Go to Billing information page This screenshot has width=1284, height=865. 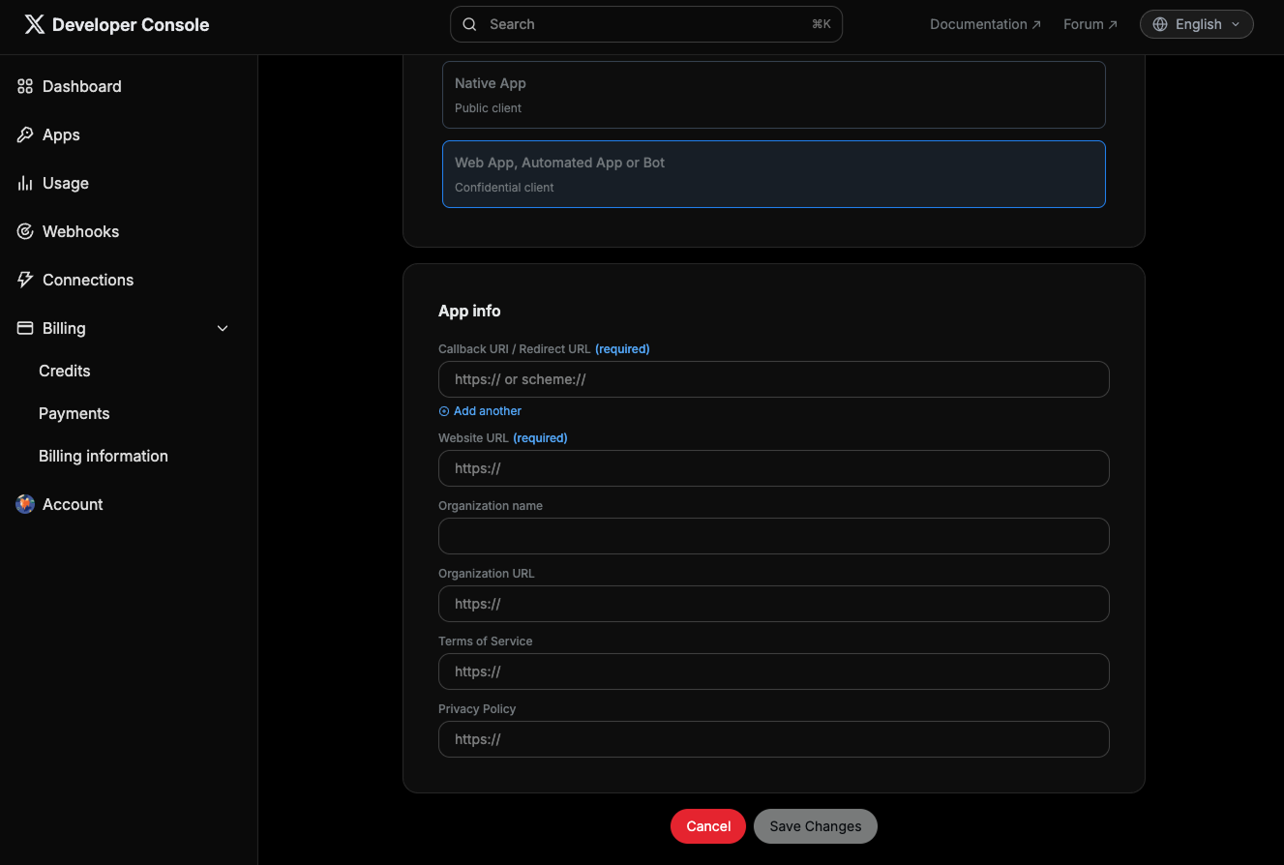click(x=104, y=456)
